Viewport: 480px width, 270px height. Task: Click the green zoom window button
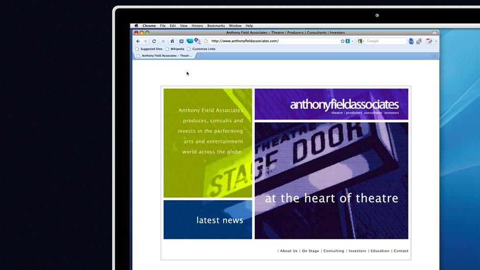[147, 33]
